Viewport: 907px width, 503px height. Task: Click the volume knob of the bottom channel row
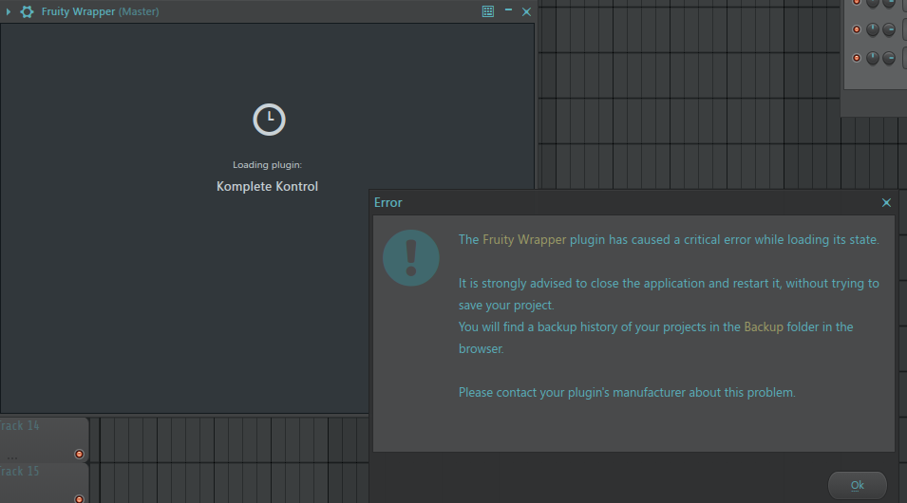point(889,58)
